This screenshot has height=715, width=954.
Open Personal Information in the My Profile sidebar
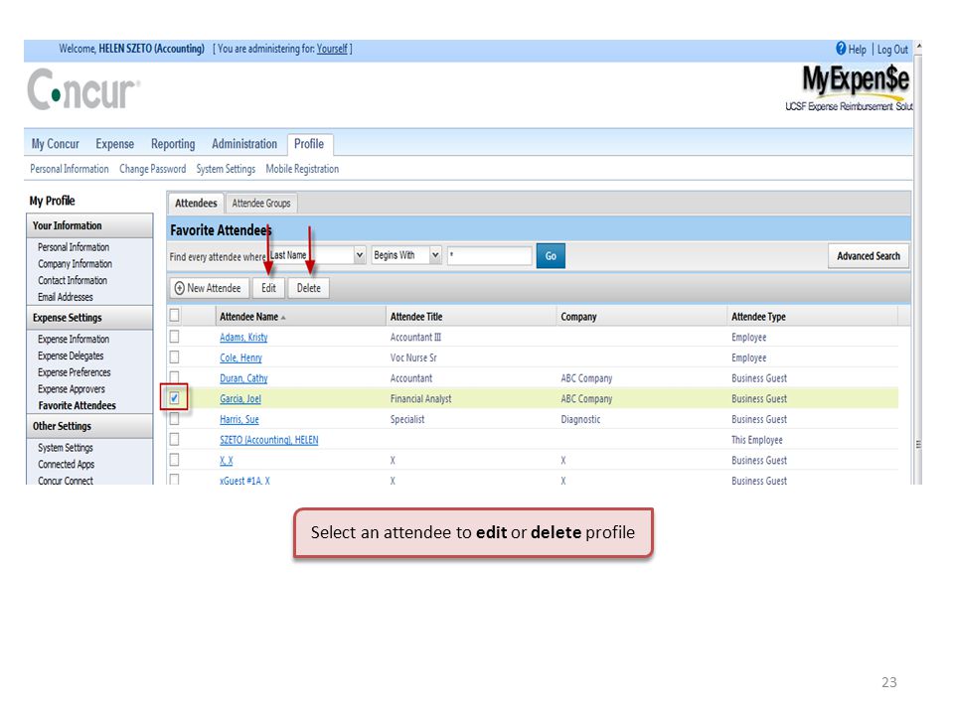tap(74, 247)
